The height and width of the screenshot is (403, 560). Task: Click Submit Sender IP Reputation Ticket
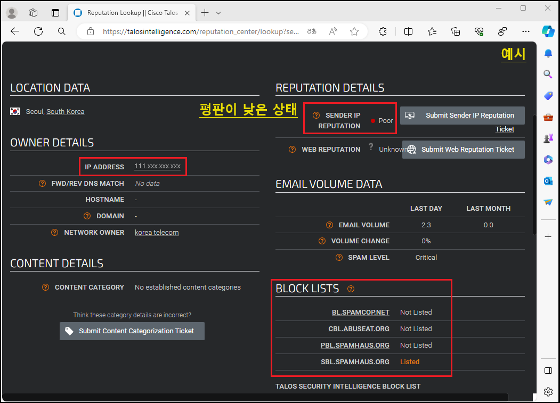(x=462, y=116)
